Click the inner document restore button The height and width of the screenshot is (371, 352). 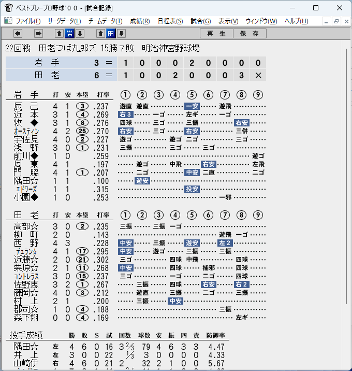point(336,22)
